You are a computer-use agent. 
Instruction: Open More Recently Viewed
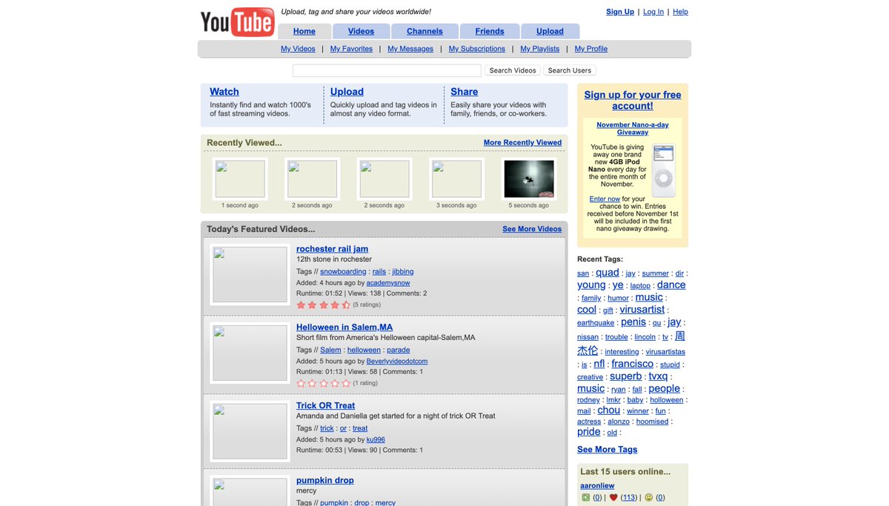click(x=522, y=142)
